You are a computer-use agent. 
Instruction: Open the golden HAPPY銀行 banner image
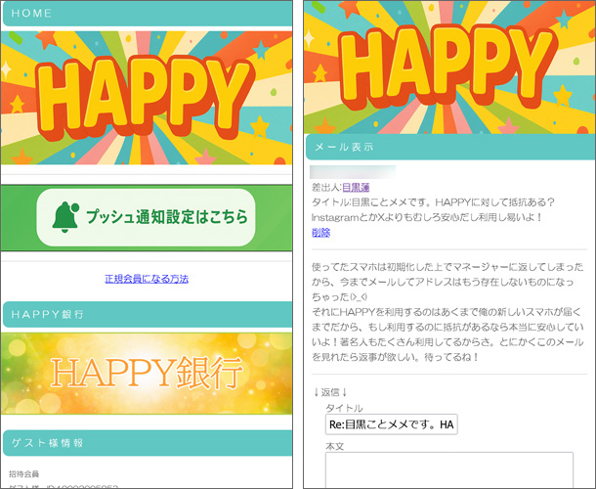[x=147, y=373]
